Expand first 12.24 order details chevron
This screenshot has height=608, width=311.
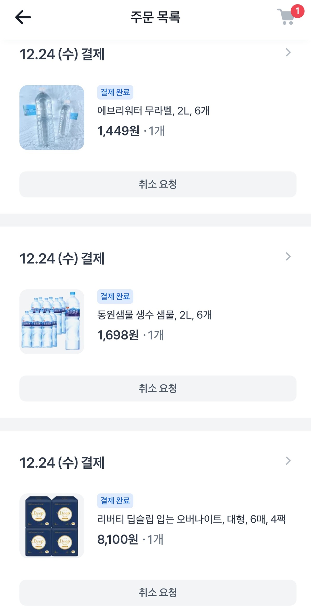pos(288,52)
